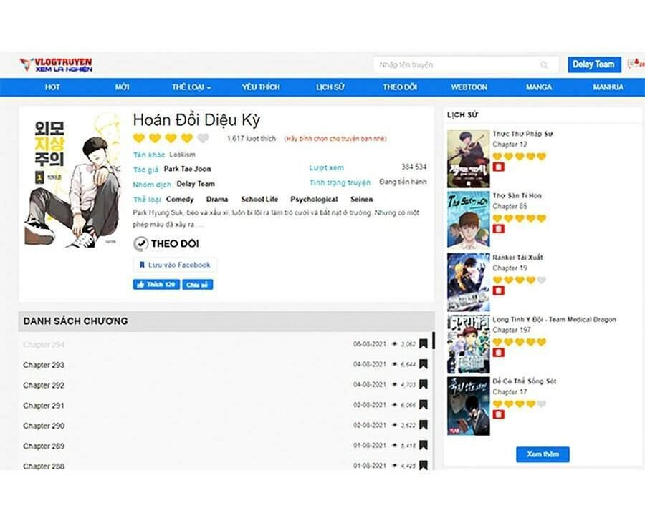The height and width of the screenshot is (513, 645).
Task: Open the notification icon beside Delay Team
Action: tap(634, 64)
